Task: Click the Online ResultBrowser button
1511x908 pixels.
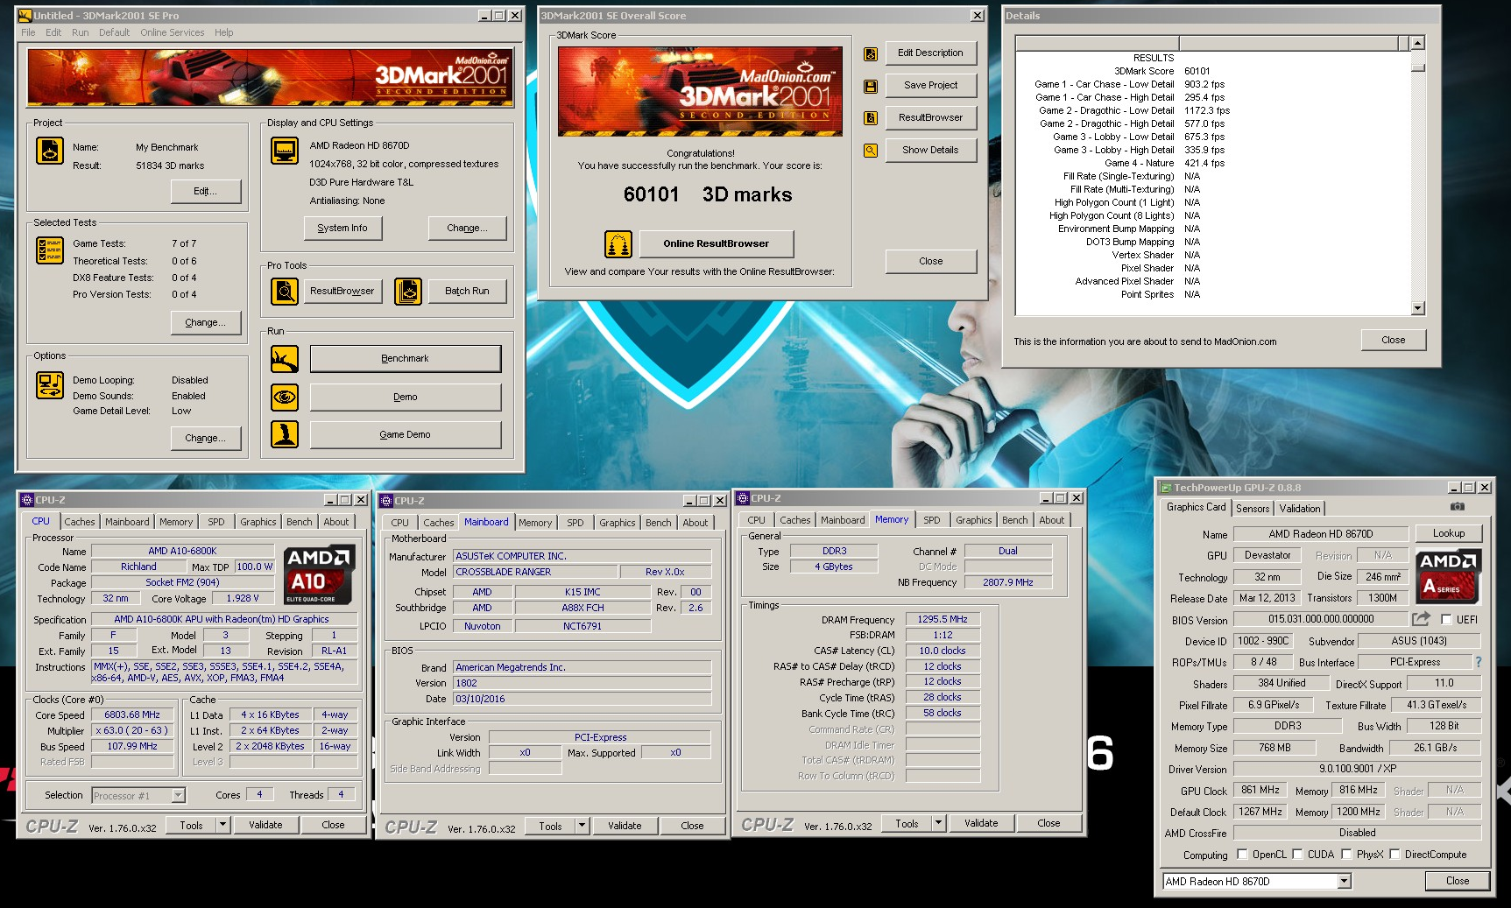Action: point(716,244)
